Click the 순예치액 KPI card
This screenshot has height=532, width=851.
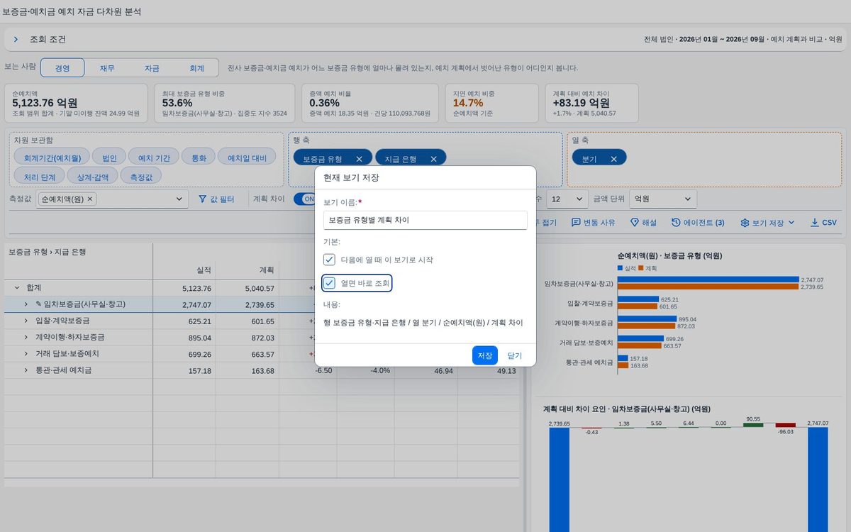pyautogui.click(x=76, y=104)
